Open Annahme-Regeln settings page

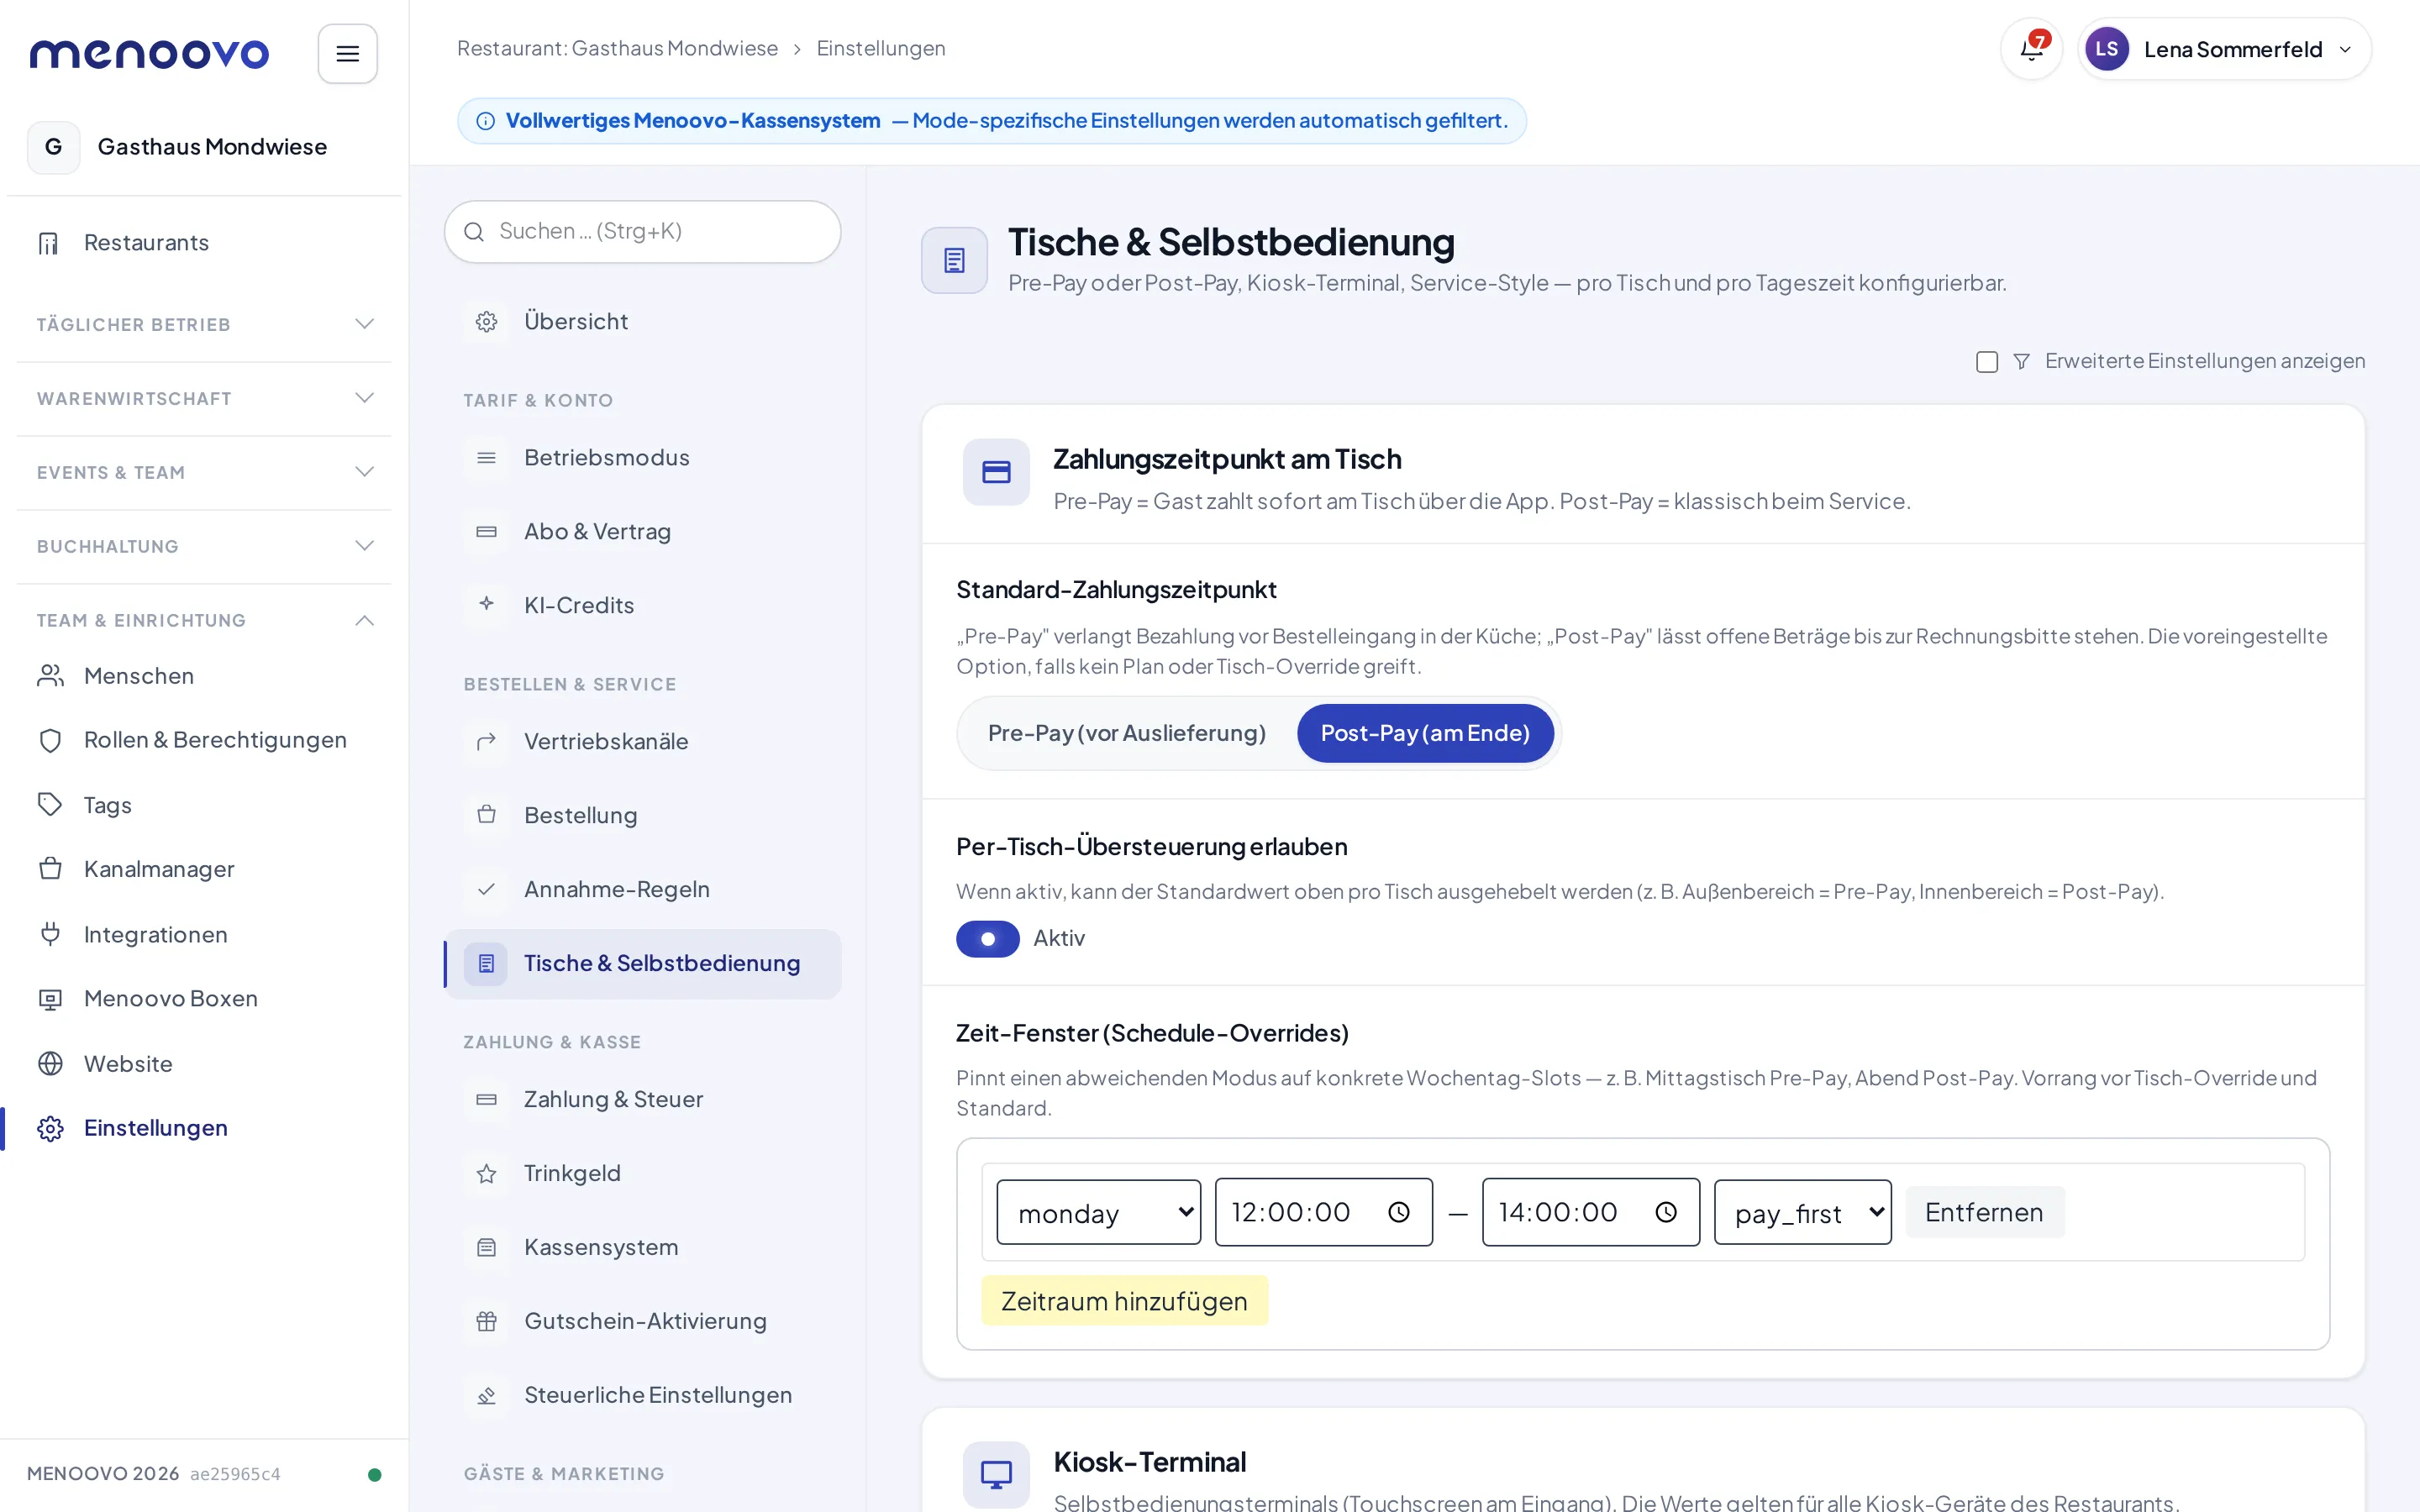tap(643, 890)
